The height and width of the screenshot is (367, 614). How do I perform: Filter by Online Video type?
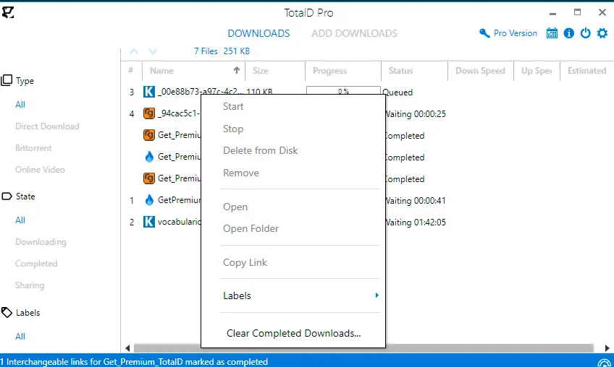tap(40, 170)
